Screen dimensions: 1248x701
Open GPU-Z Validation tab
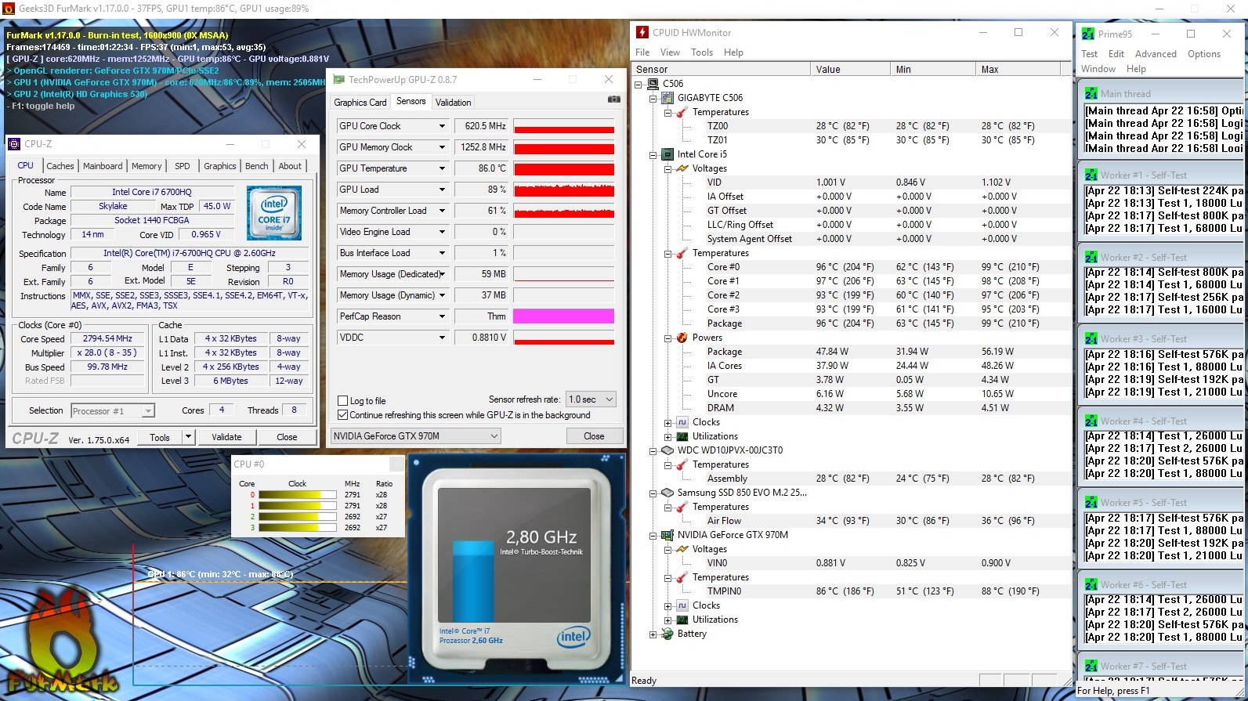[454, 103]
